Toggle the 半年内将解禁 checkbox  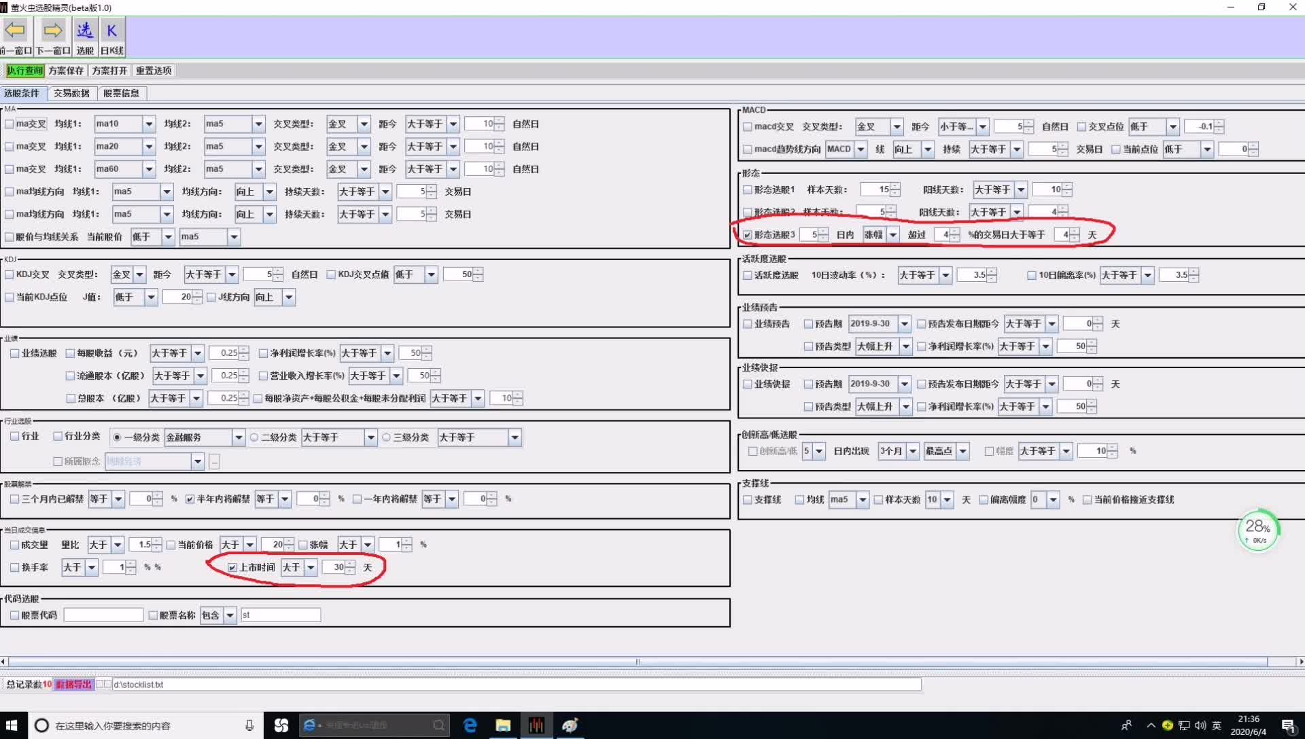pos(190,499)
